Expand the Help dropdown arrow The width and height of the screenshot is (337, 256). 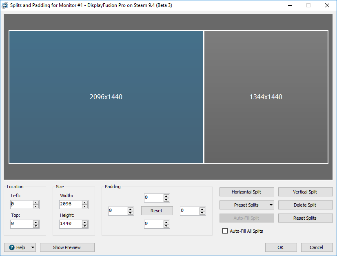click(x=33, y=247)
